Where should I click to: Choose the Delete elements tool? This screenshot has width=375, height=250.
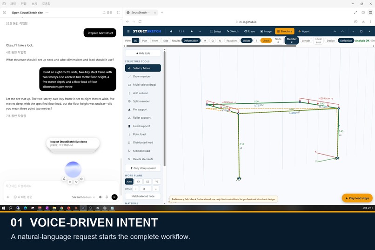point(143,159)
